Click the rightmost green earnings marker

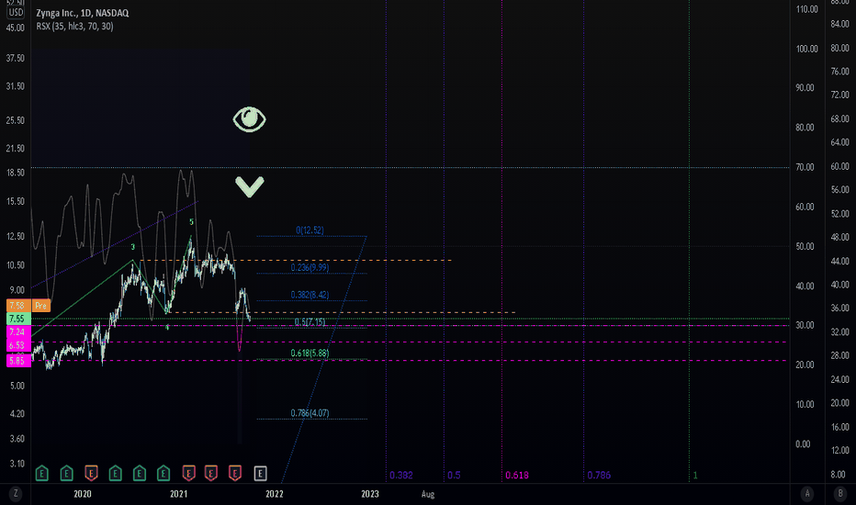pyautogui.click(x=163, y=473)
